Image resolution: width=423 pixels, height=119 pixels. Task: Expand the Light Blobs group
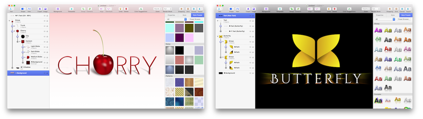click(25, 47)
